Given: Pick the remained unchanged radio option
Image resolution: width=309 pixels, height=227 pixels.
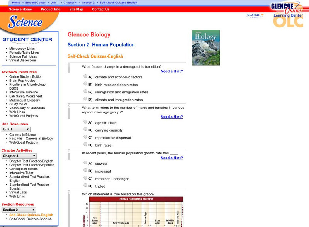Looking at the screenshot, I should 85,178.
